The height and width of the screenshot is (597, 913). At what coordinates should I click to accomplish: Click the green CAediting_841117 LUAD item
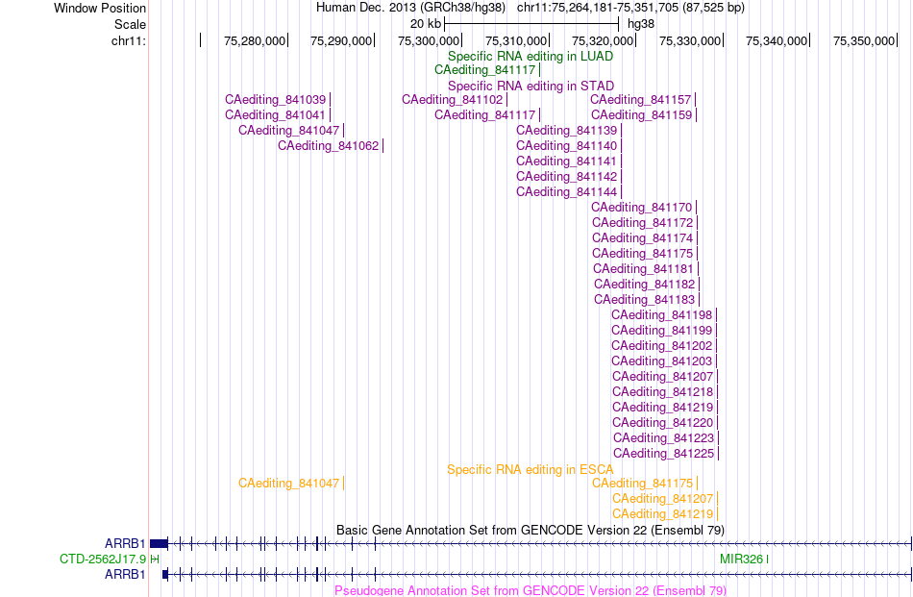coord(485,70)
